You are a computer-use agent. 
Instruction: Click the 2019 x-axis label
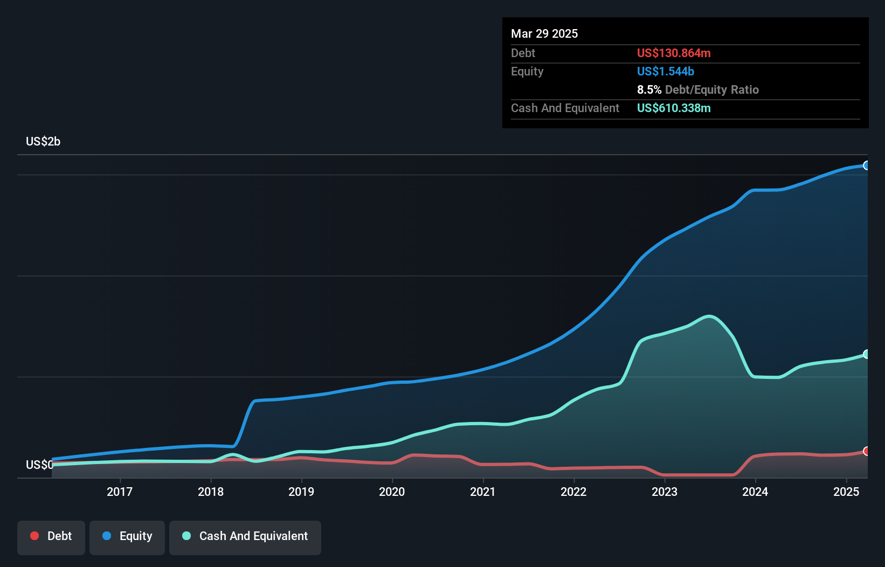pyautogui.click(x=301, y=492)
